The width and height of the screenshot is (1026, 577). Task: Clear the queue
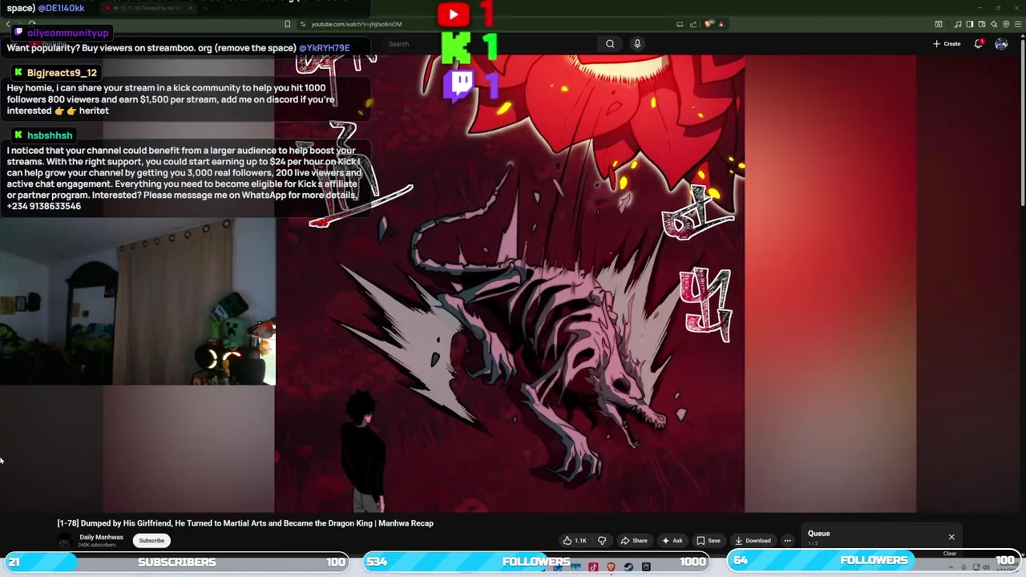950,554
